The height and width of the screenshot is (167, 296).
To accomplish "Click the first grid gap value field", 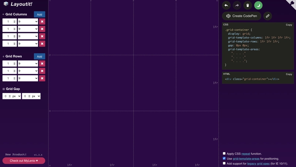I will 7,96.
